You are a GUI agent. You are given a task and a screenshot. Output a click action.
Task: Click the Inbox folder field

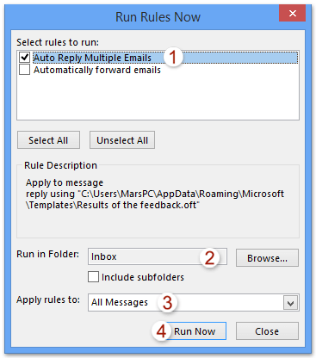pos(158,256)
